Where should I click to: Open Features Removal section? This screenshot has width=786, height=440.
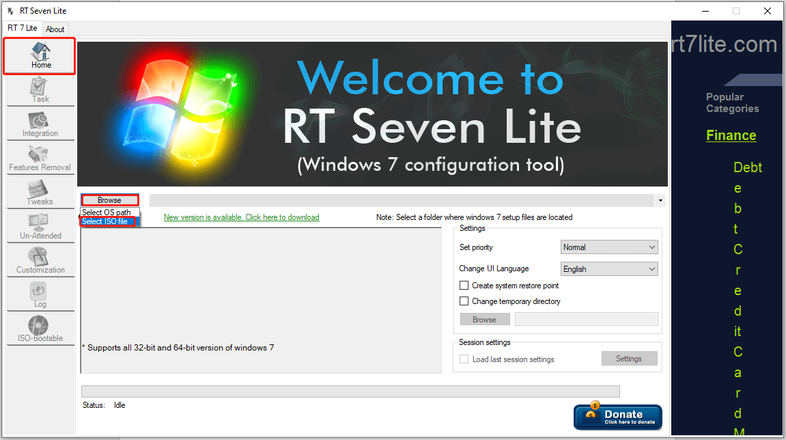tap(40, 159)
